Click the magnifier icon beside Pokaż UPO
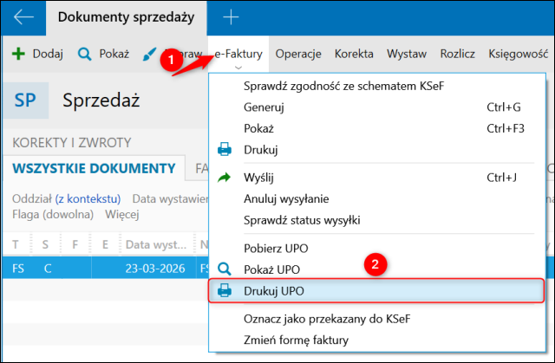Image resolution: width=555 pixels, height=363 pixels. coord(225,269)
